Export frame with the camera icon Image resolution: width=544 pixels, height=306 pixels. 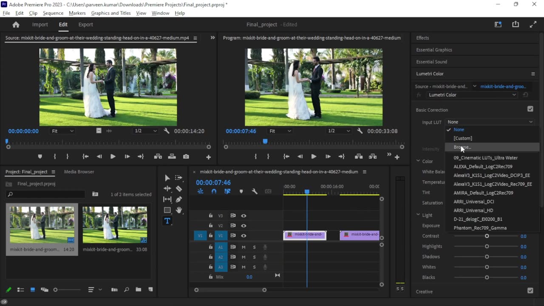click(186, 157)
